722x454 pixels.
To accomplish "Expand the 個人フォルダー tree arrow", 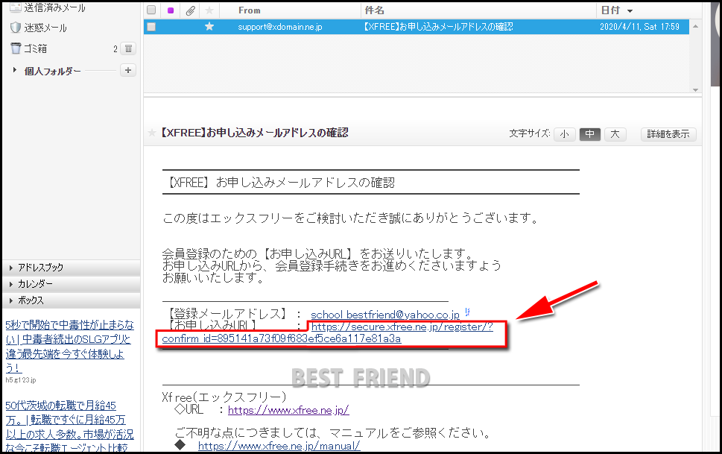I will (x=15, y=70).
